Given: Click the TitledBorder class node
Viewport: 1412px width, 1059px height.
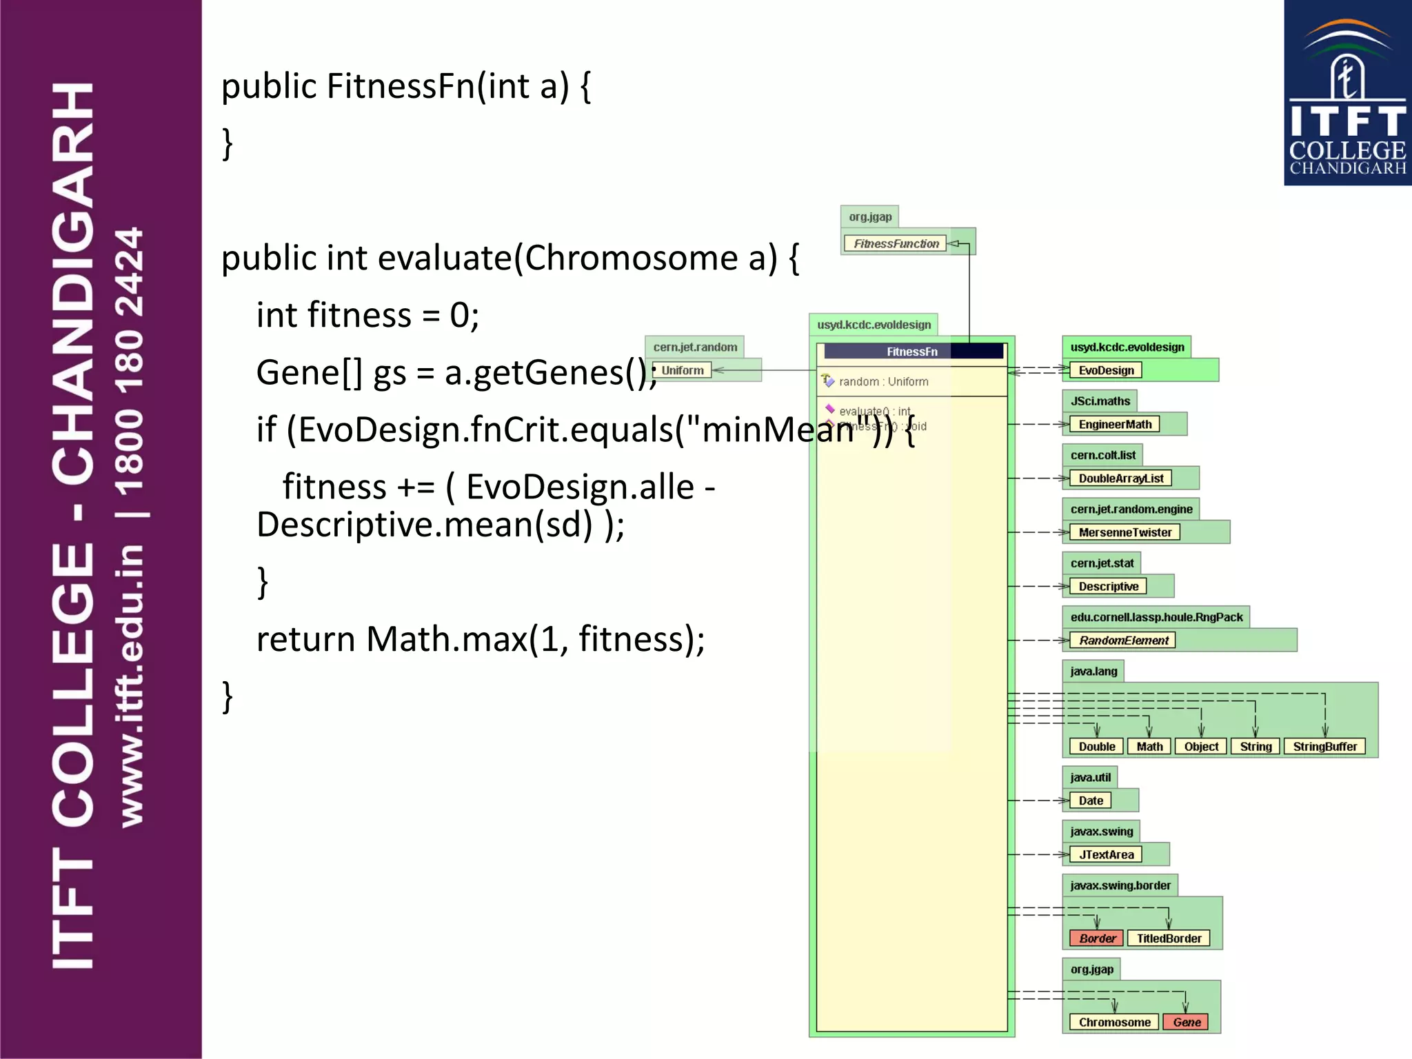Looking at the screenshot, I should (1169, 938).
